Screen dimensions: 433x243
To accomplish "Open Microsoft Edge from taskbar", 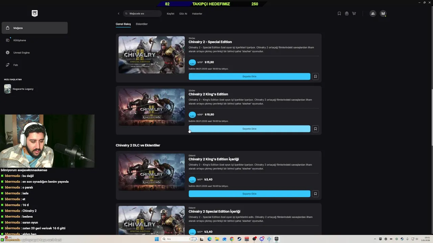I will click(209, 239).
